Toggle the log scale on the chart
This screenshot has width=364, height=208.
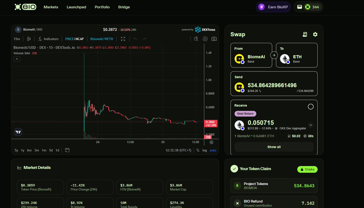[205, 150]
